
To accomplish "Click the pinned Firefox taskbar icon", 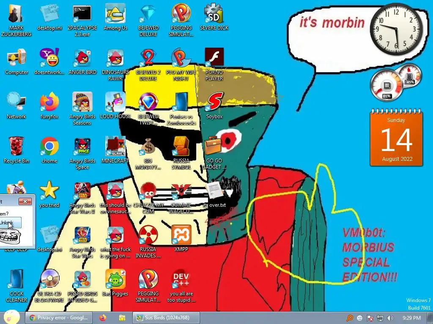I will 103,318.
